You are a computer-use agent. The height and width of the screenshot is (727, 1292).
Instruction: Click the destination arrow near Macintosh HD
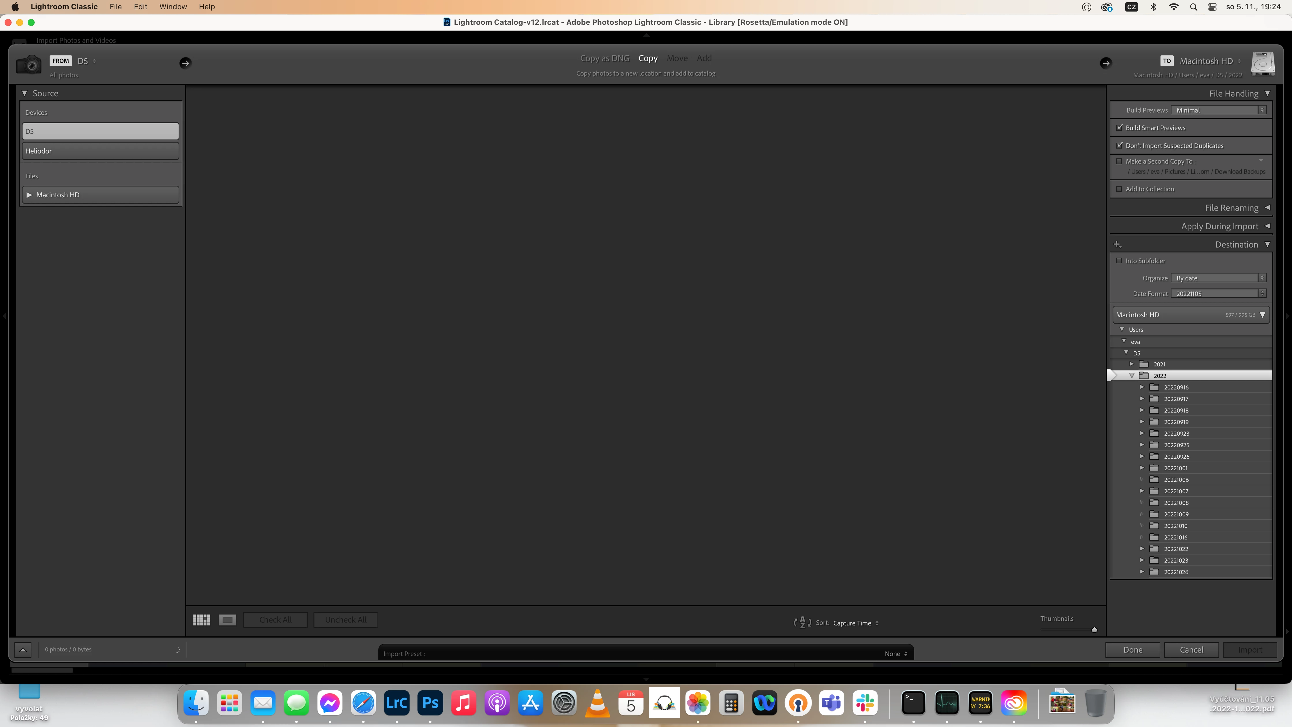[x=1105, y=63]
